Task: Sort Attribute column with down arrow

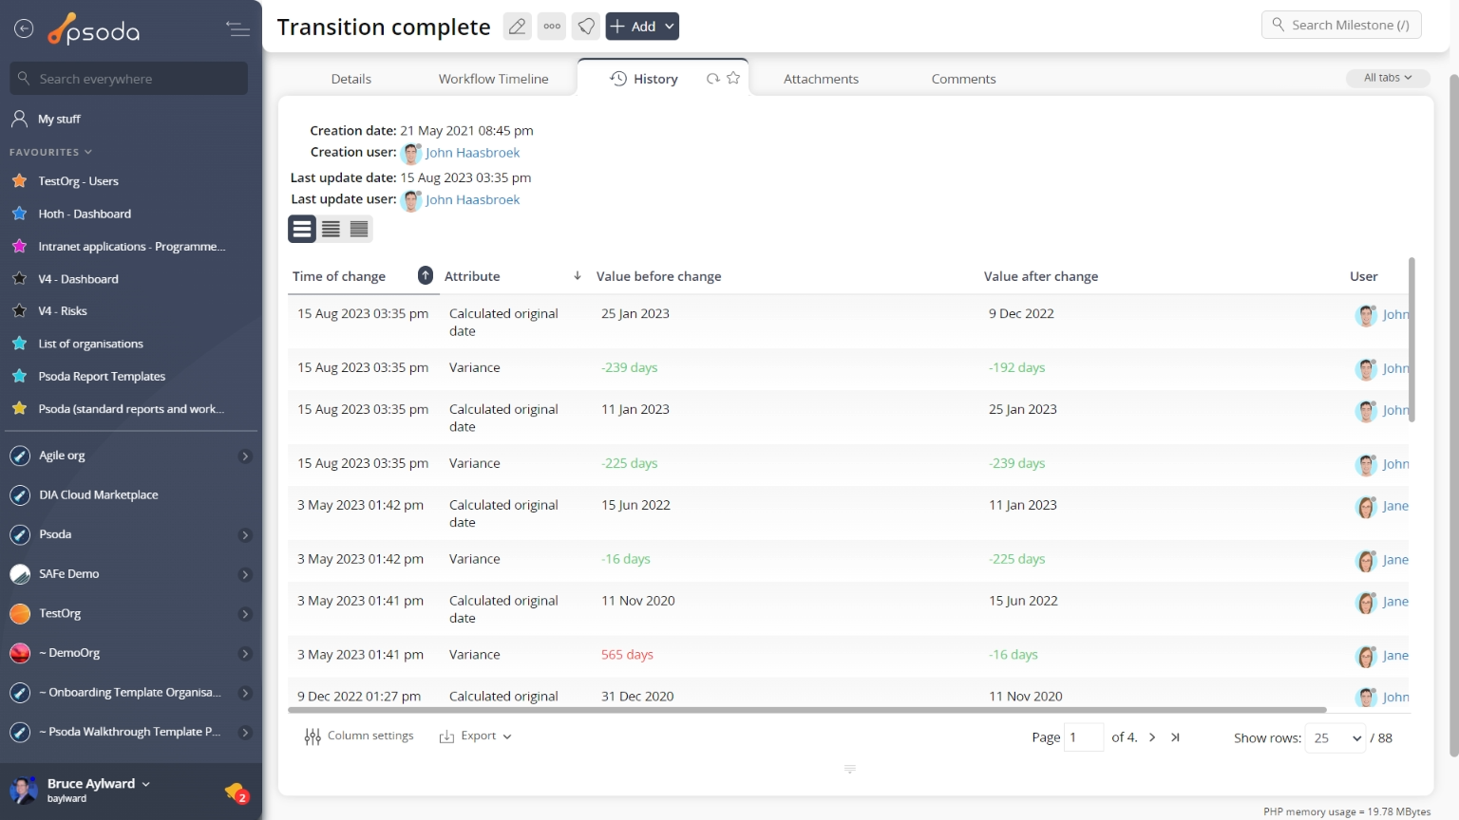Action: (578, 276)
